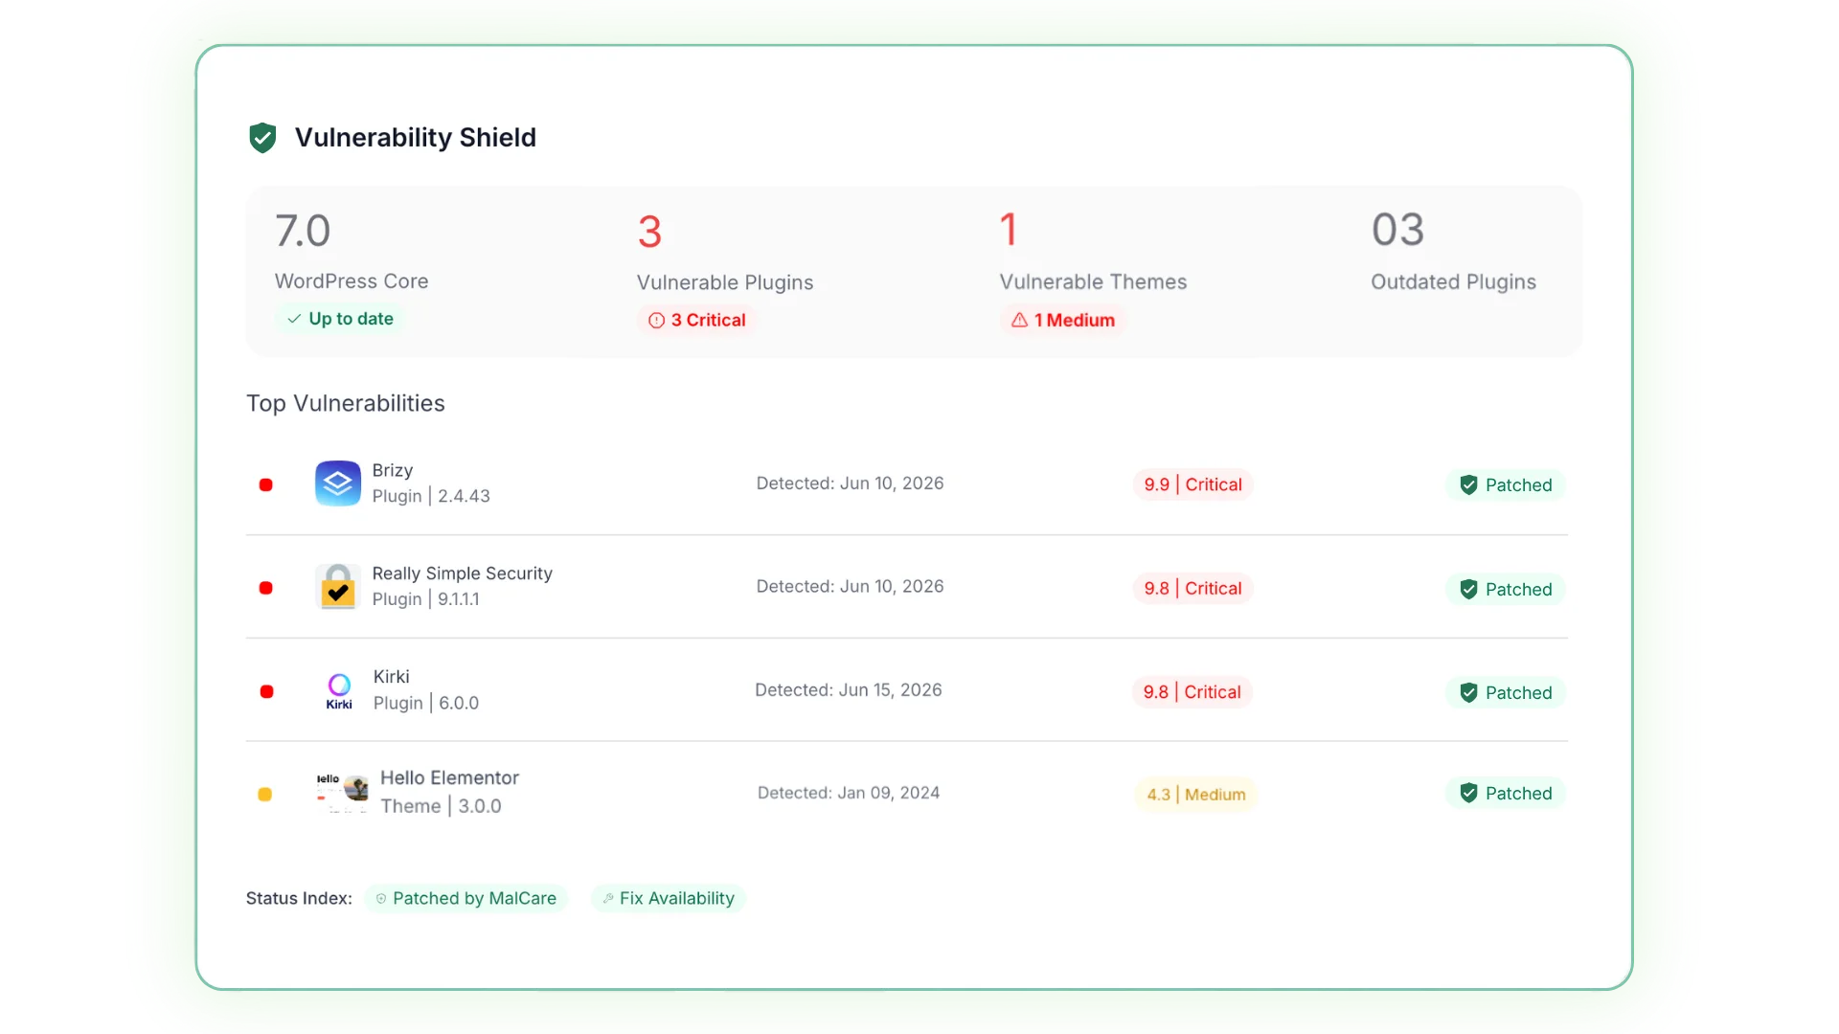Click Detected: Jan 09, 2024 date
The image size is (1839, 1034).
(x=849, y=794)
